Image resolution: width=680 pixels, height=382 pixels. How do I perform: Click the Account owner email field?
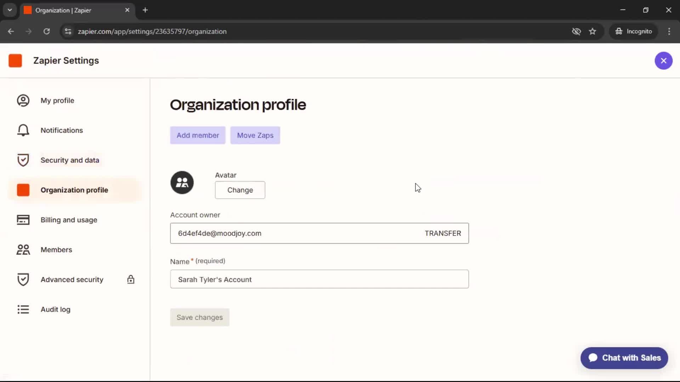(319, 233)
